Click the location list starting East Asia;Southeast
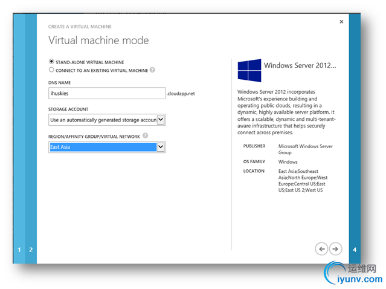The image size is (386, 289). tap(303, 181)
